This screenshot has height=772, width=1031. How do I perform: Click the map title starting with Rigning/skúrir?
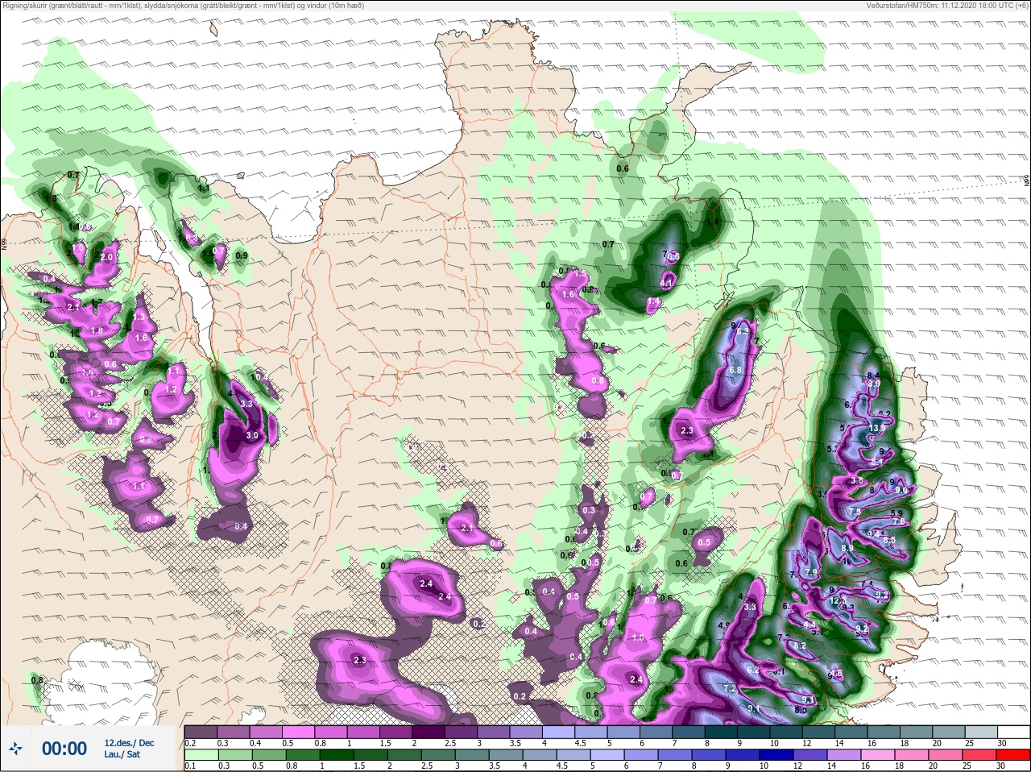(x=183, y=6)
